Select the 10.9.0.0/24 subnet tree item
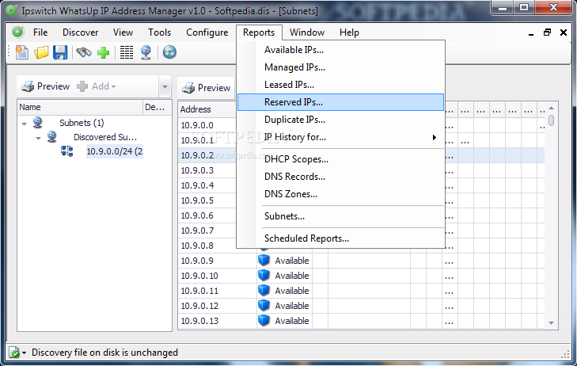 [115, 151]
